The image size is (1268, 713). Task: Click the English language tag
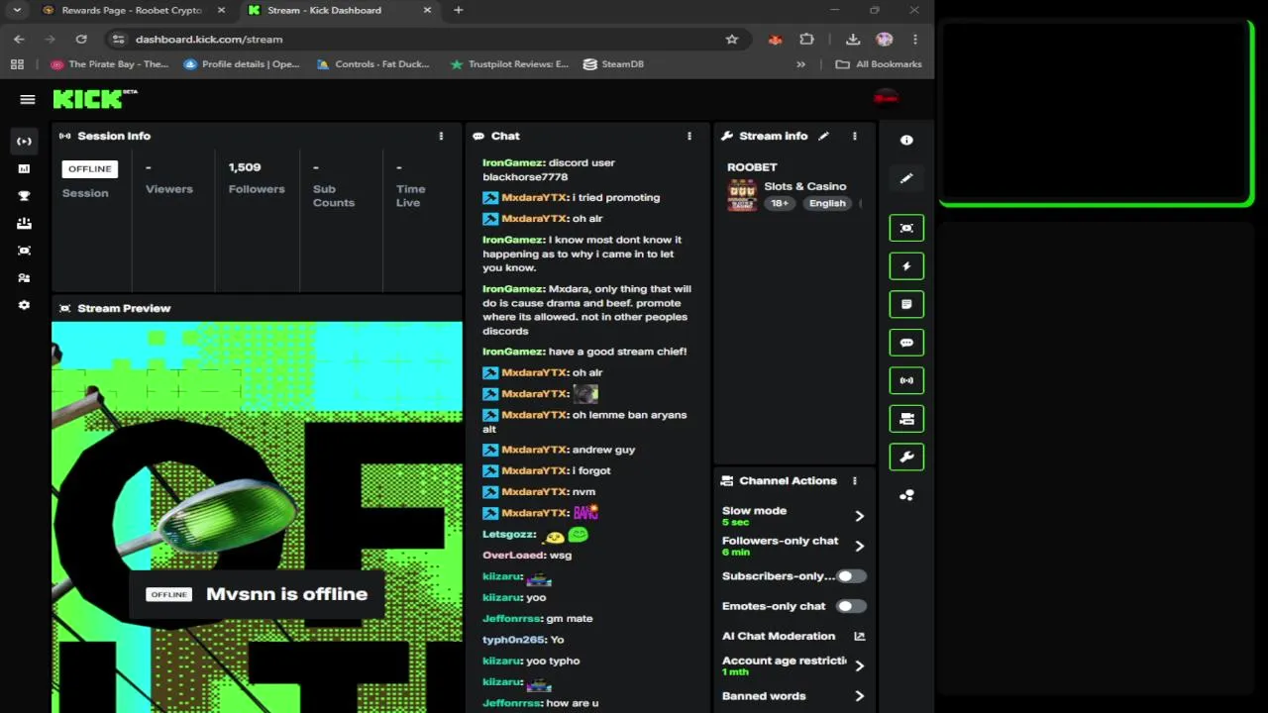point(827,203)
